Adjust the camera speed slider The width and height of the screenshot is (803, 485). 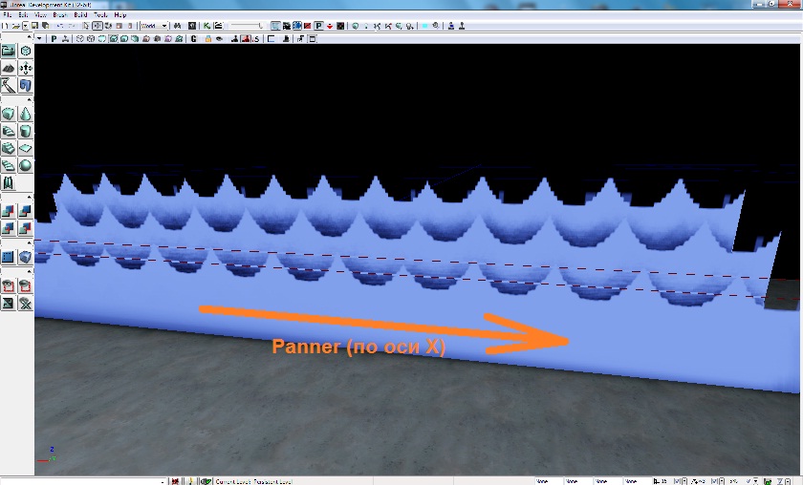pyautogui.click(x=247, y=26)
